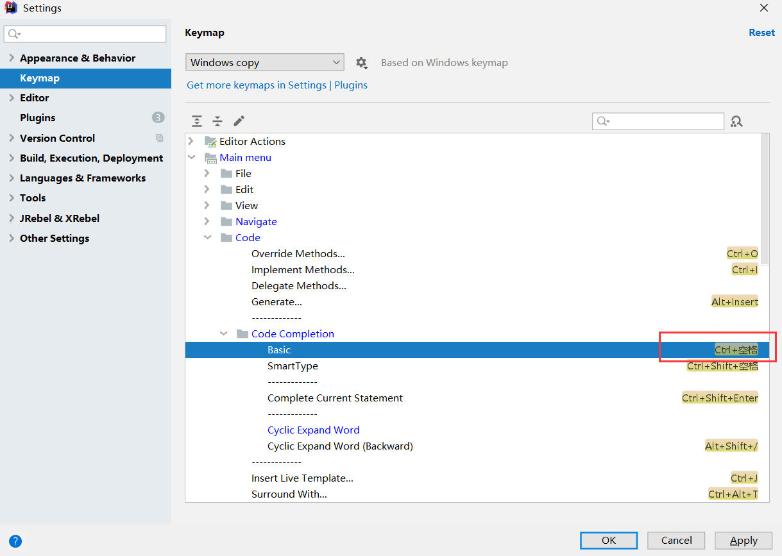Open the keymap gear options menu

pos(362,63)
